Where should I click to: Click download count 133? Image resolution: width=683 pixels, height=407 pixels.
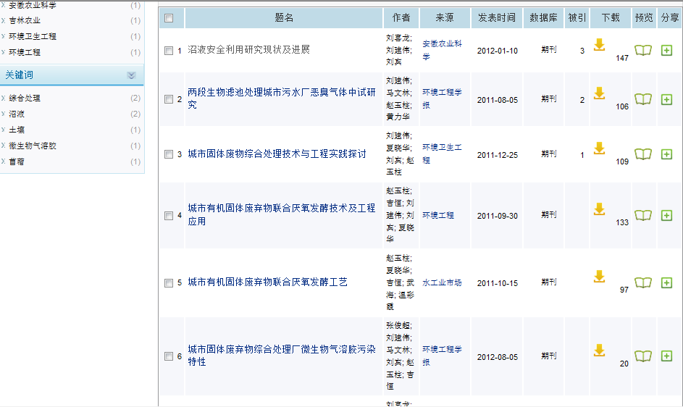point(622,222)
